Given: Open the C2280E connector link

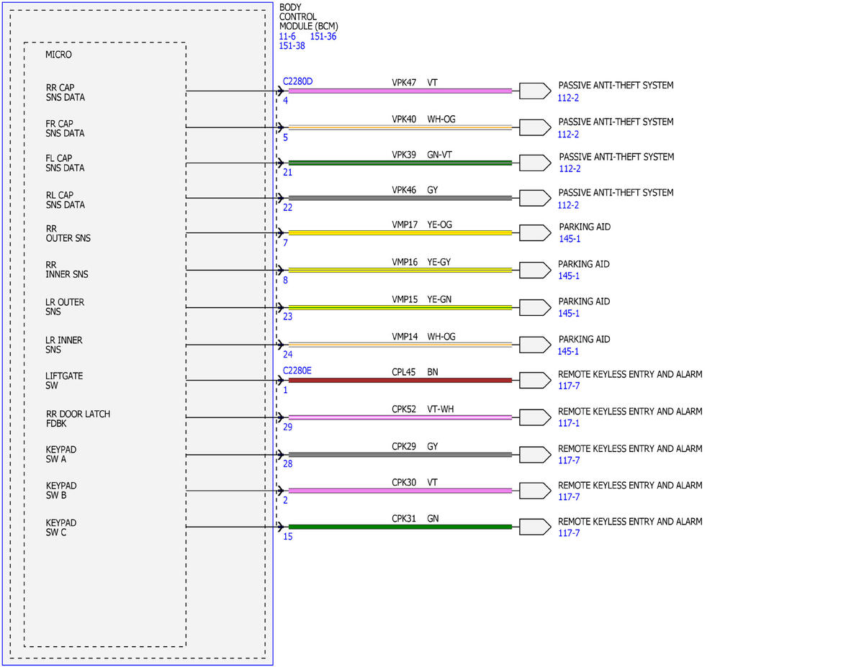Looking at the screenshot, I should [x=297, y=371].
